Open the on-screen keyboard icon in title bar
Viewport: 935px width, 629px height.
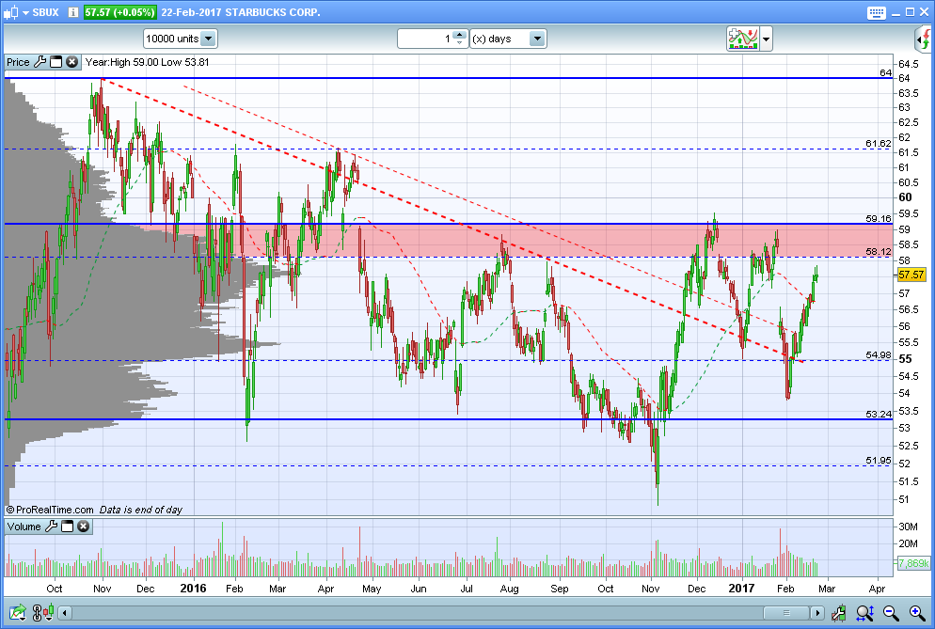(876, 12)
